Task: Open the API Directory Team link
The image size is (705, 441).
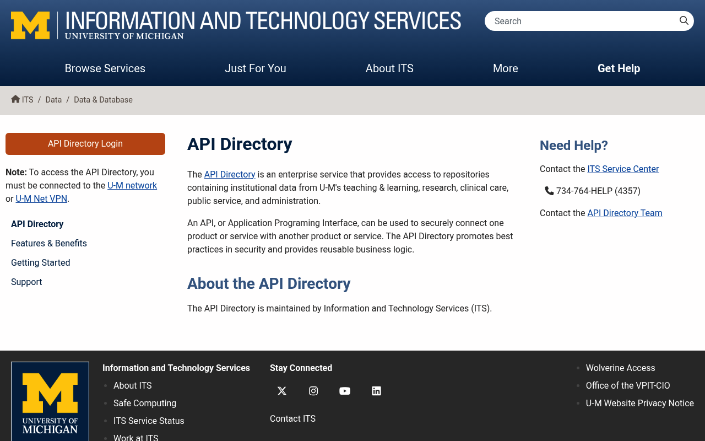Action: point(625,213)
